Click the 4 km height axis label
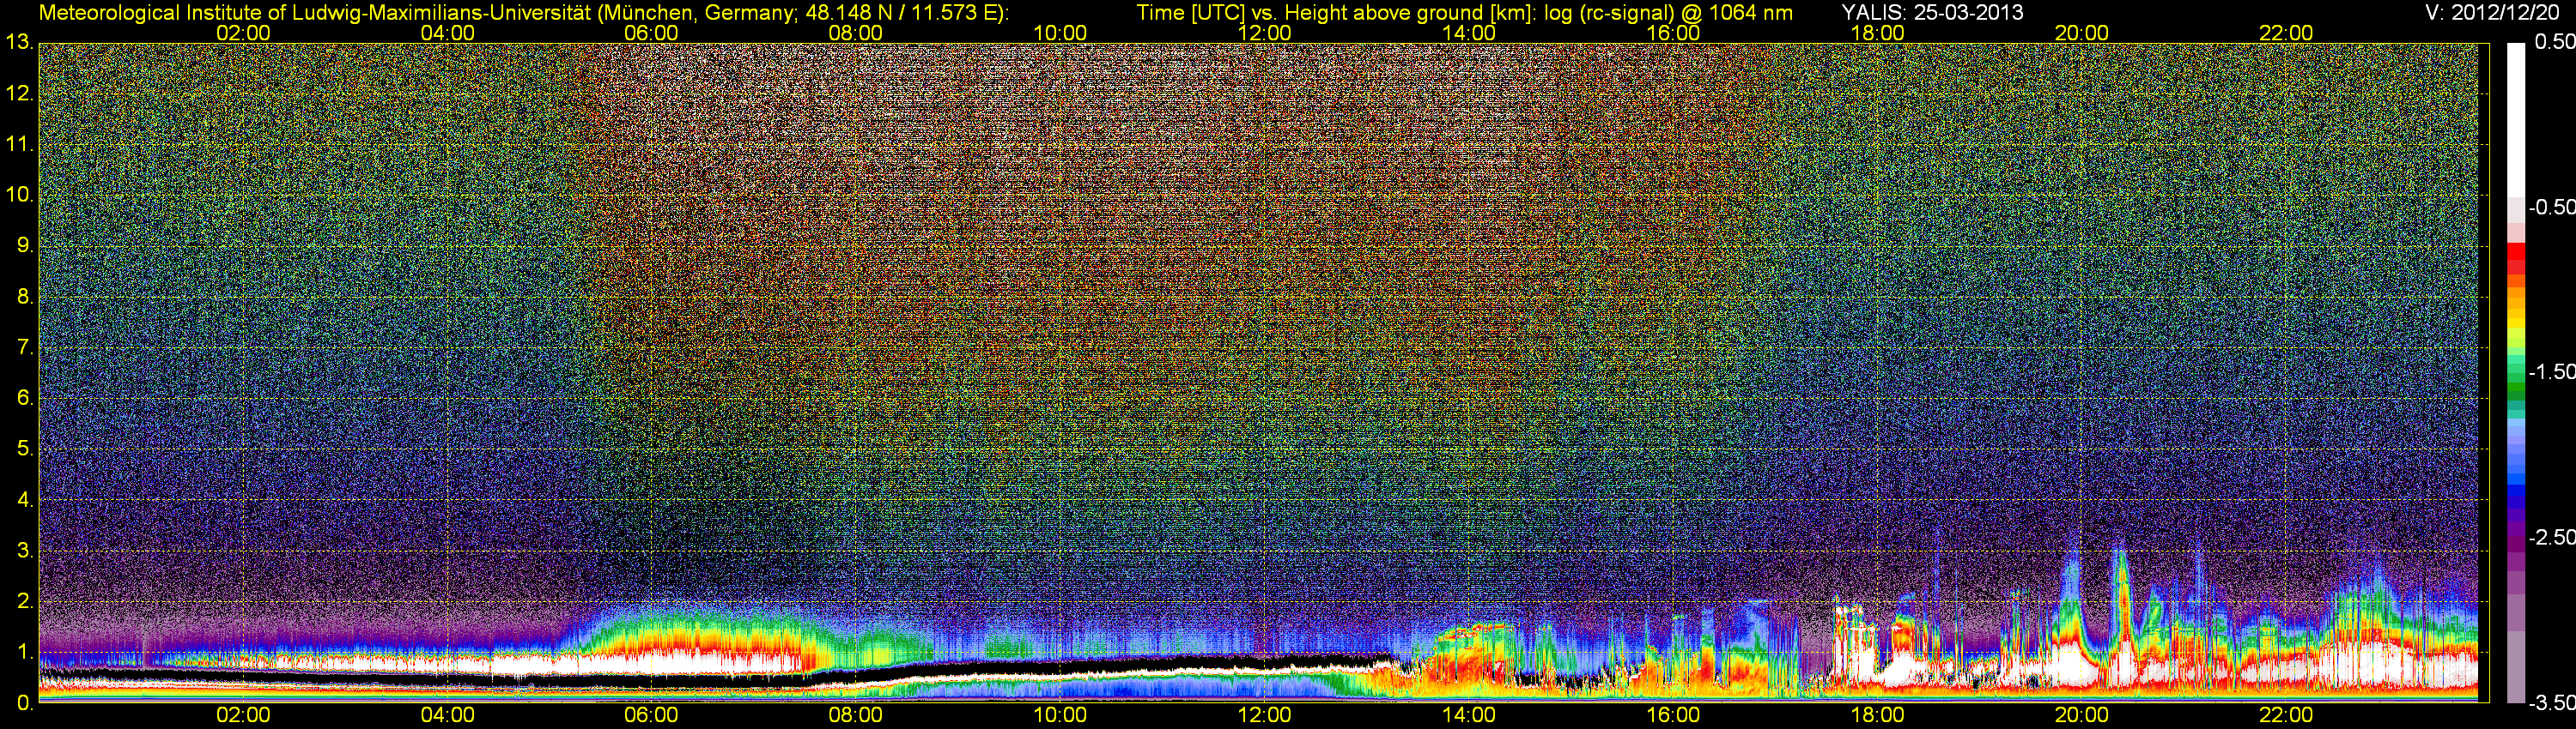Screen dimensions: 2576x729 pos(24,499)
